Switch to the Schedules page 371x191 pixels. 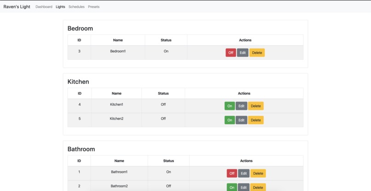point(76,6)
